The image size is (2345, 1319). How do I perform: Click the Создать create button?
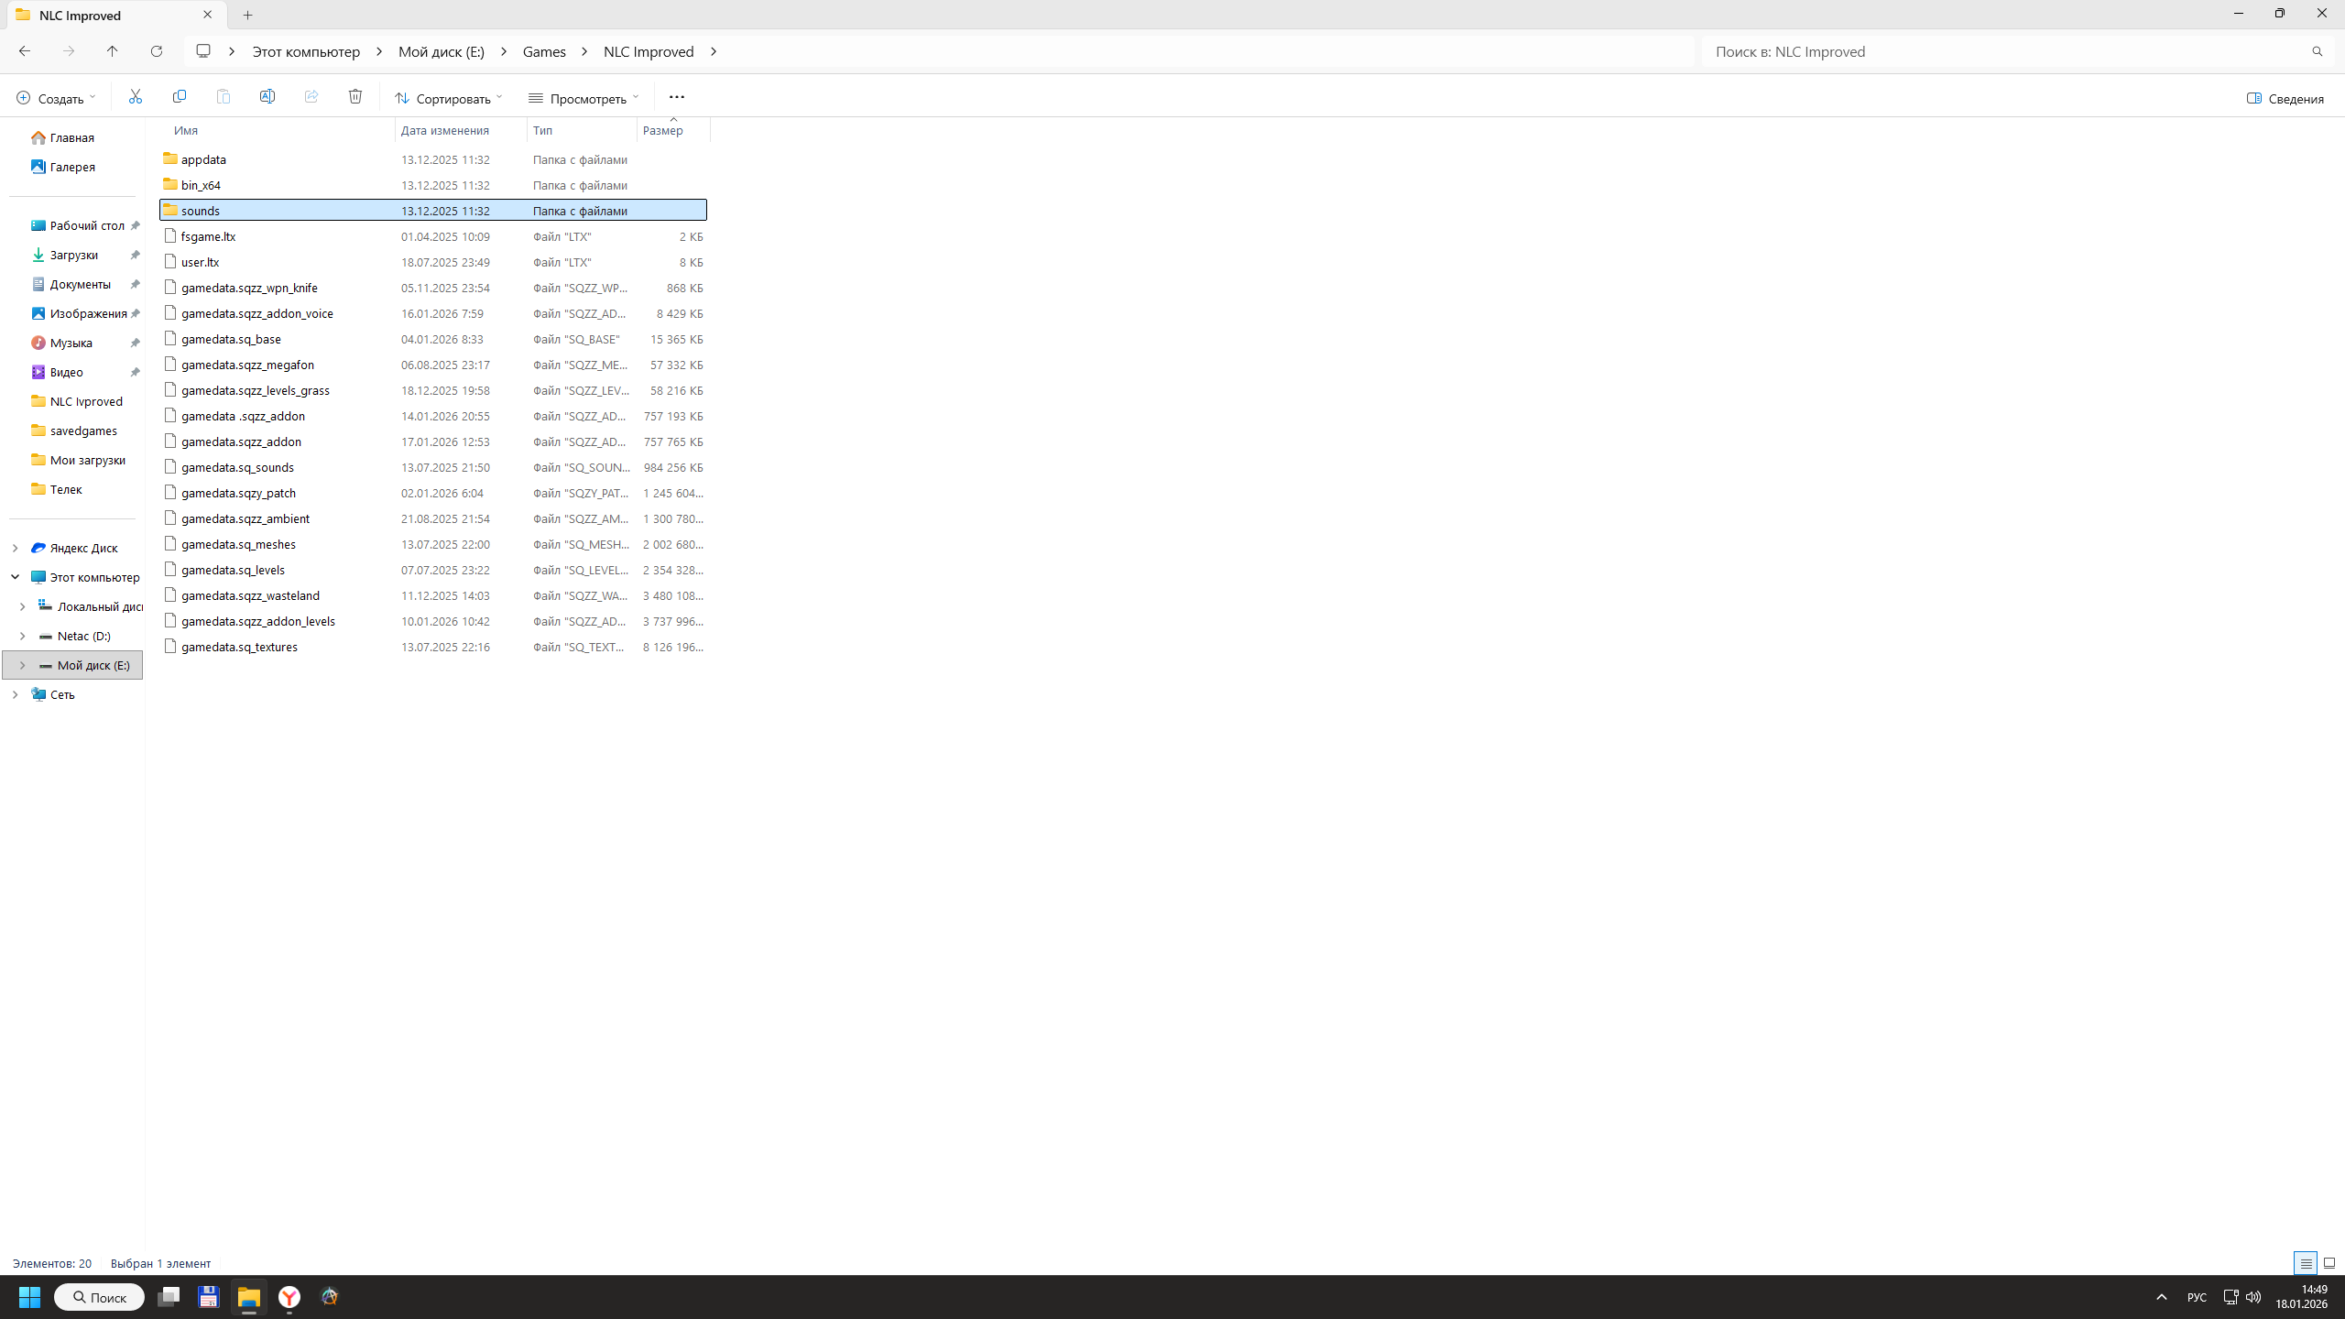tap(55, 98)
